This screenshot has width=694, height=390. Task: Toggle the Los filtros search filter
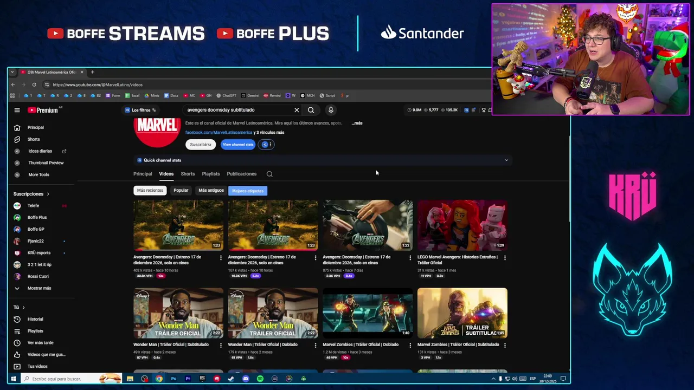[x=140, y=110]
